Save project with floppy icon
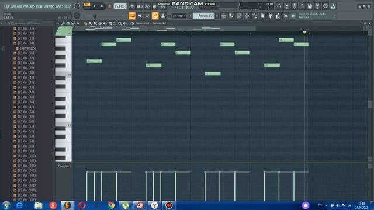This screenshot has height=210, width=374. tap(310, 6)
